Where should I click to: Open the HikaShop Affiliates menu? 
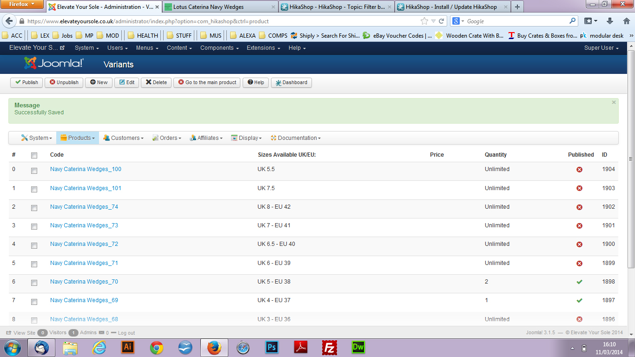206,138
